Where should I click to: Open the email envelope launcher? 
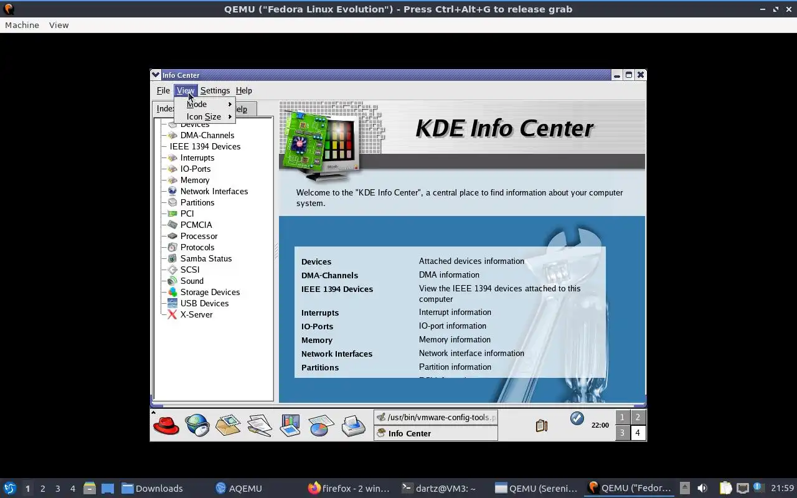228,426
